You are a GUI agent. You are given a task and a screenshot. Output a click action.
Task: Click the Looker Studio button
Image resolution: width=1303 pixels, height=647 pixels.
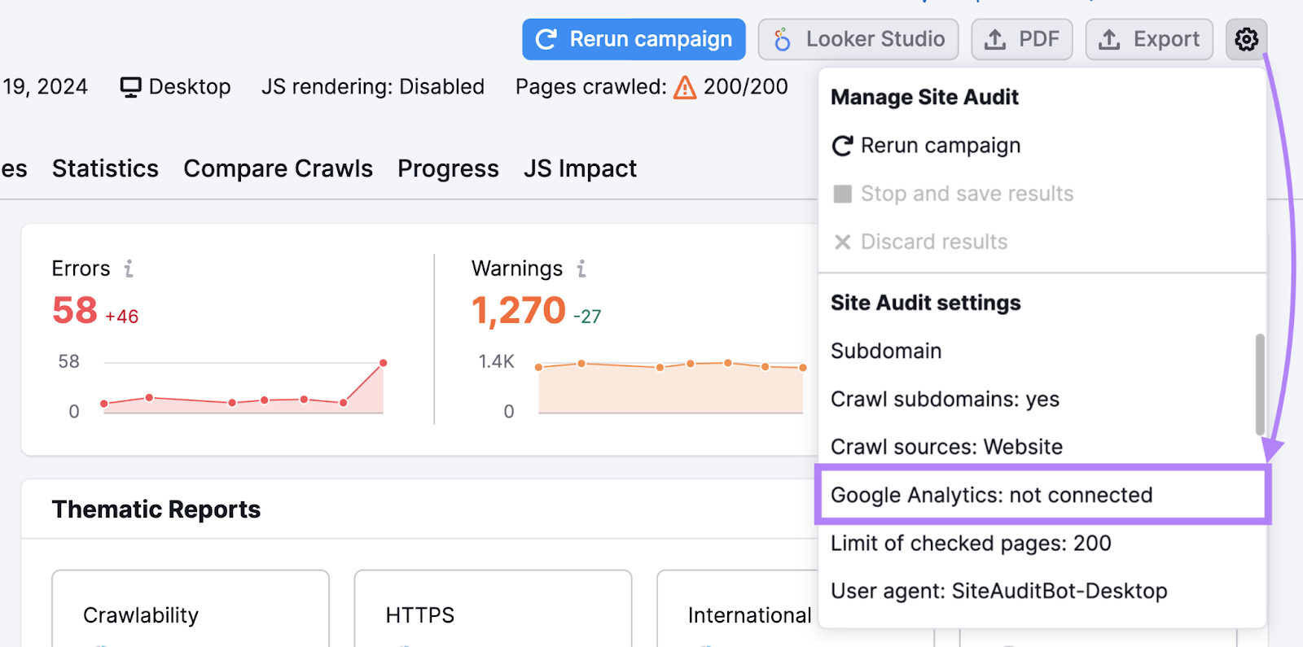[858, 39]
